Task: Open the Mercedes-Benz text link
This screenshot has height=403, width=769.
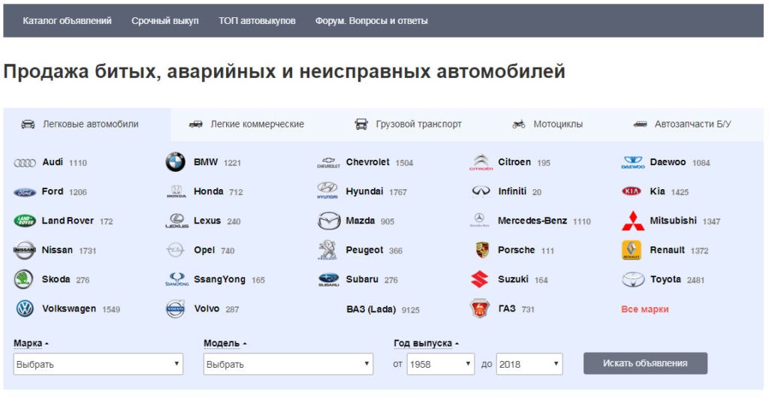Action: (x=532, y=221)
